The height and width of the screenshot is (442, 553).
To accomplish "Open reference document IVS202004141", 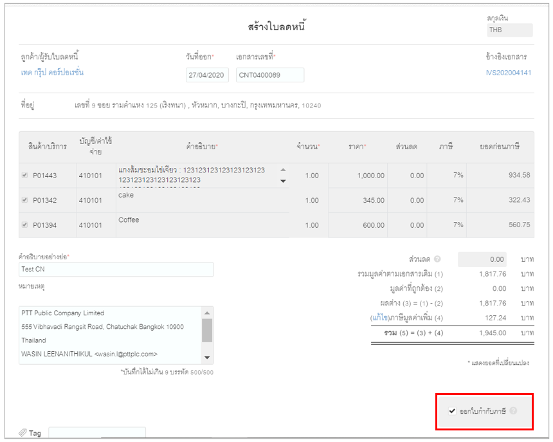I will pyautogui.click(x=508, y=73).
